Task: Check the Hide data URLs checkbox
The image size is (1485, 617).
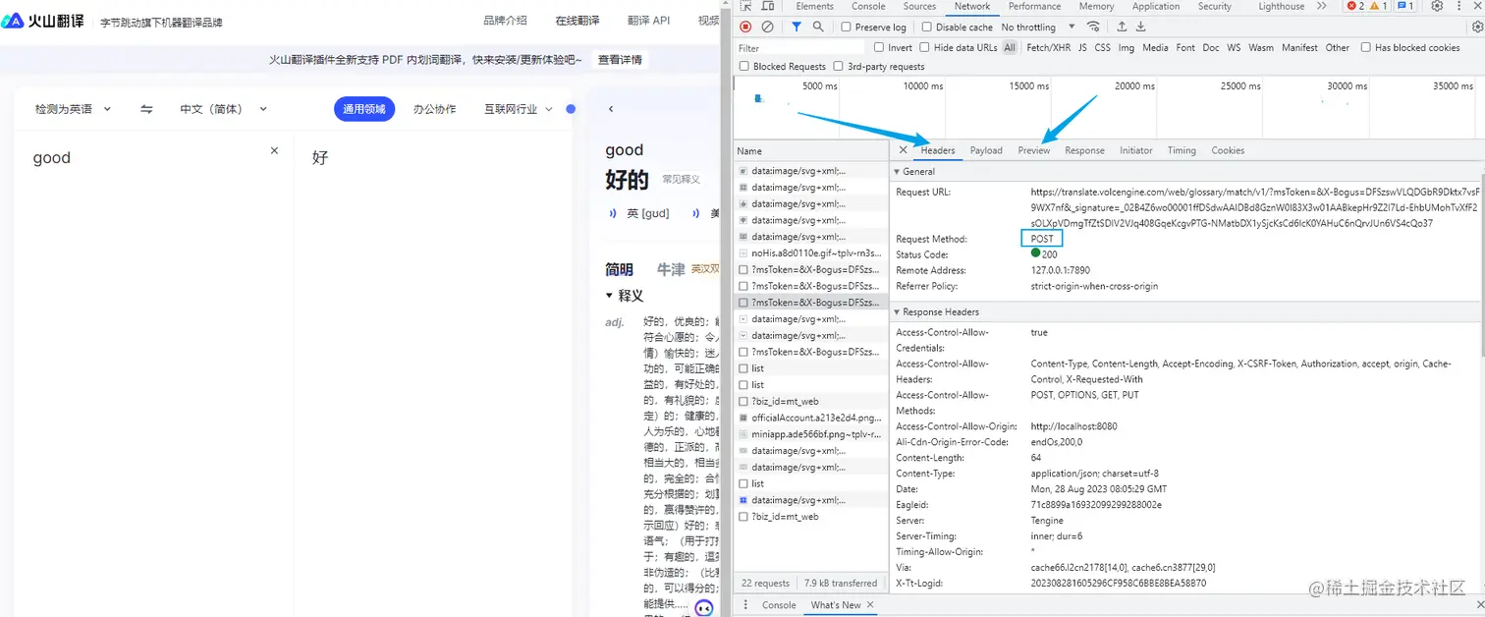Action: [925, 47]
